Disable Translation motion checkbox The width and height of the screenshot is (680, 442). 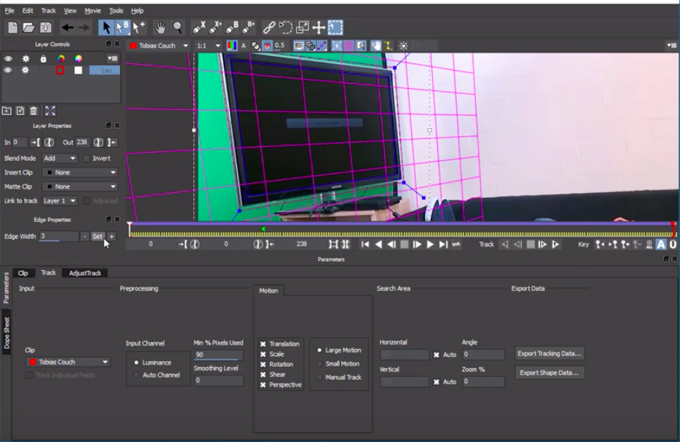click(x=263, y=344)
